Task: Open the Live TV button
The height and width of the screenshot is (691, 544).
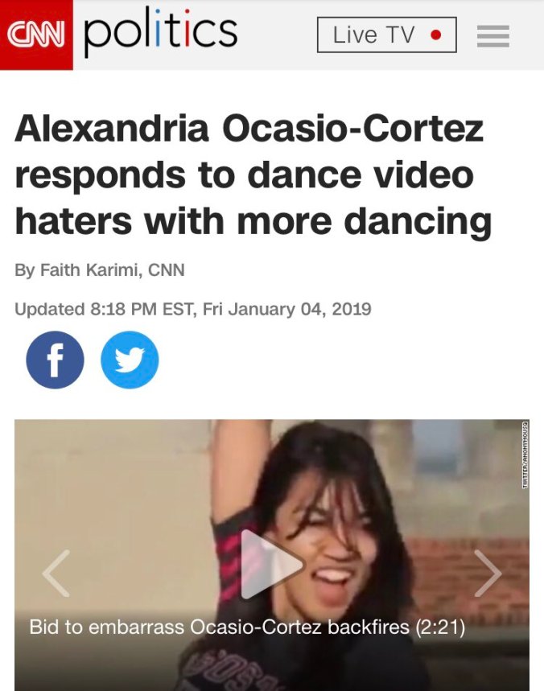Action: (386, 35)
